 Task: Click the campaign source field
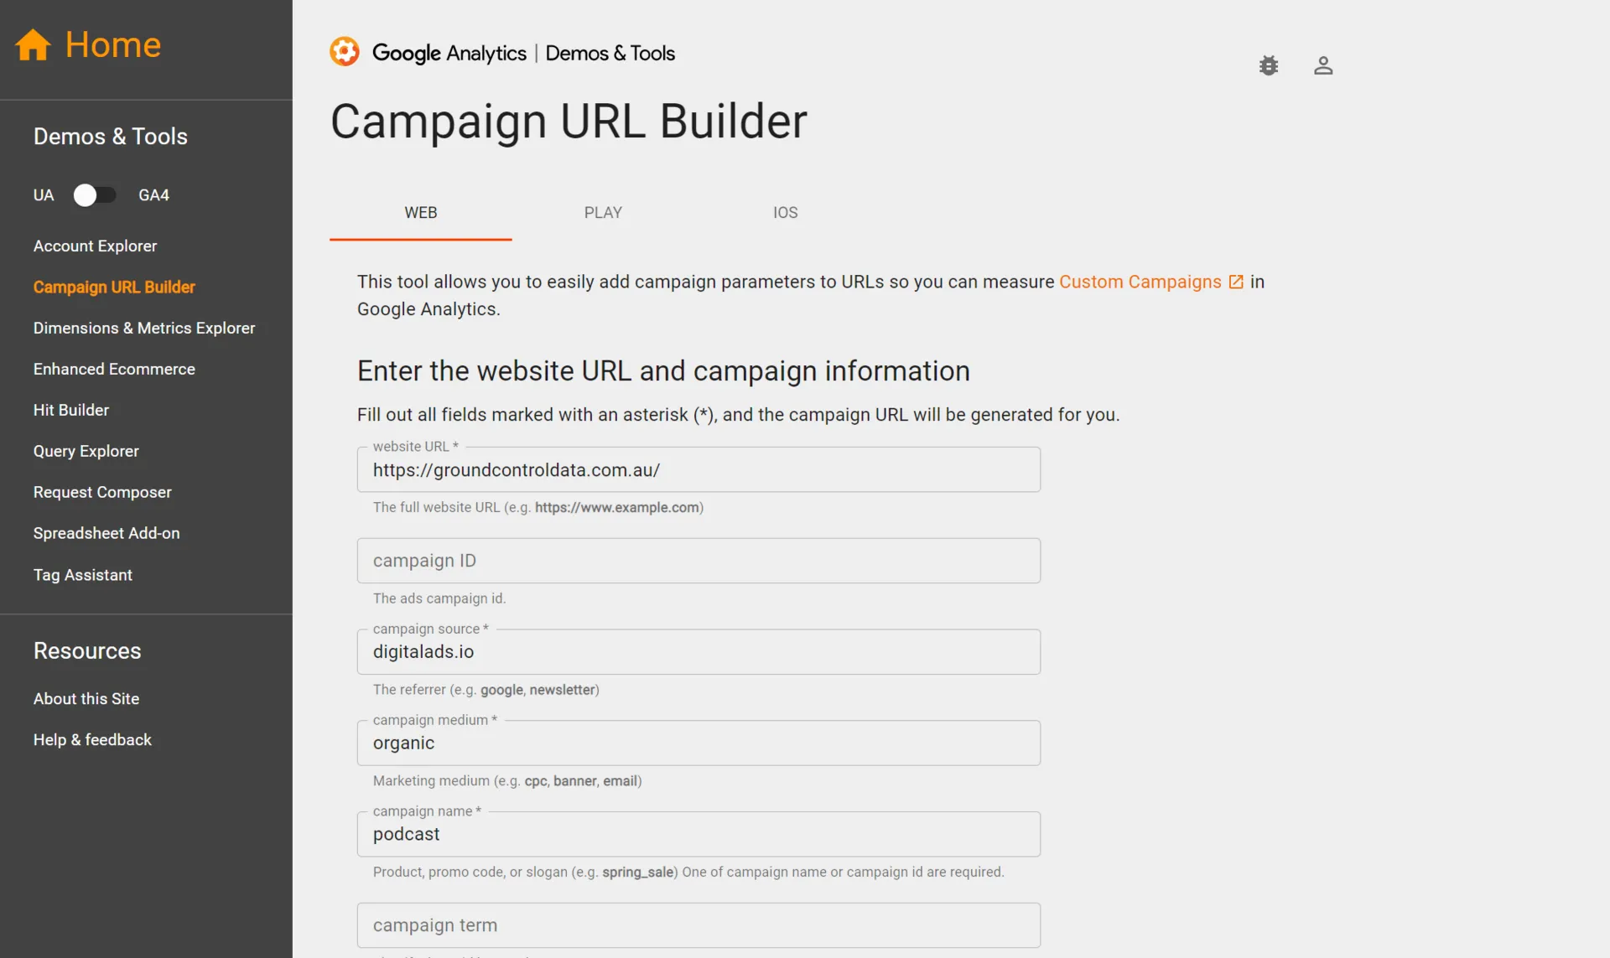click(x=698, y=652)
